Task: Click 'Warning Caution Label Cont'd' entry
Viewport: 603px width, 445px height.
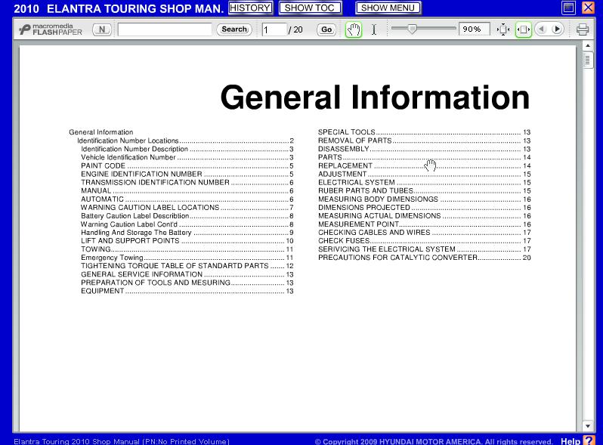Action: [187, 224]
